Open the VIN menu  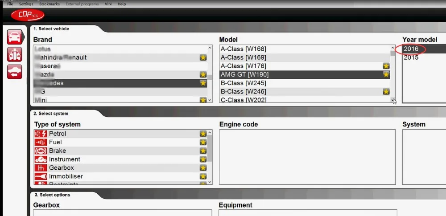pyautogui.click(x=108, y=4)
